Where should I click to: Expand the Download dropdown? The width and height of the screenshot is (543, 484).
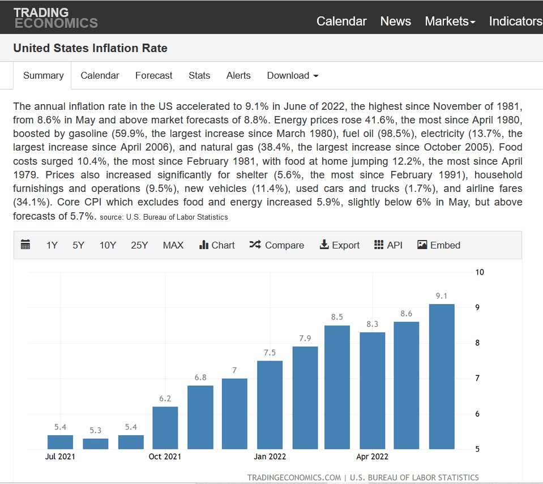pyautogui.click(x=292, y=75)
